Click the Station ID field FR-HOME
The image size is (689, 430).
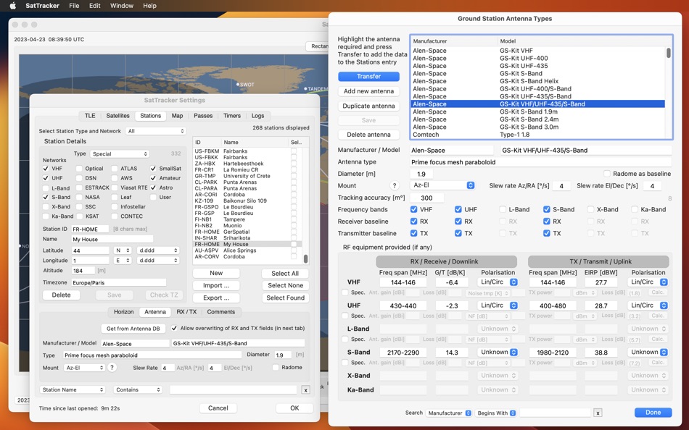tap(90, 229)
